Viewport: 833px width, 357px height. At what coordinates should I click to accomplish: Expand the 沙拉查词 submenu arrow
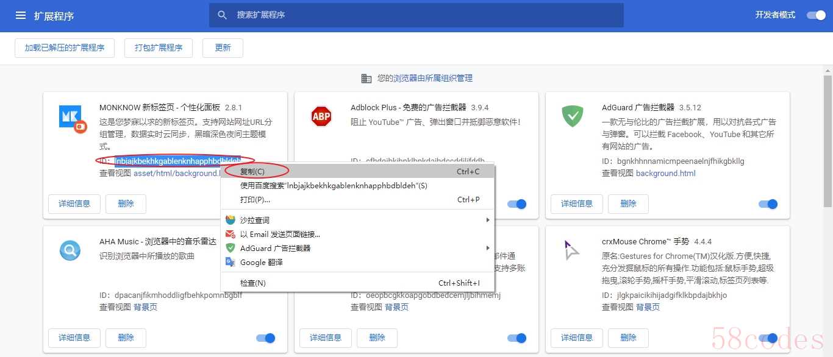click(x=487, y=220)
